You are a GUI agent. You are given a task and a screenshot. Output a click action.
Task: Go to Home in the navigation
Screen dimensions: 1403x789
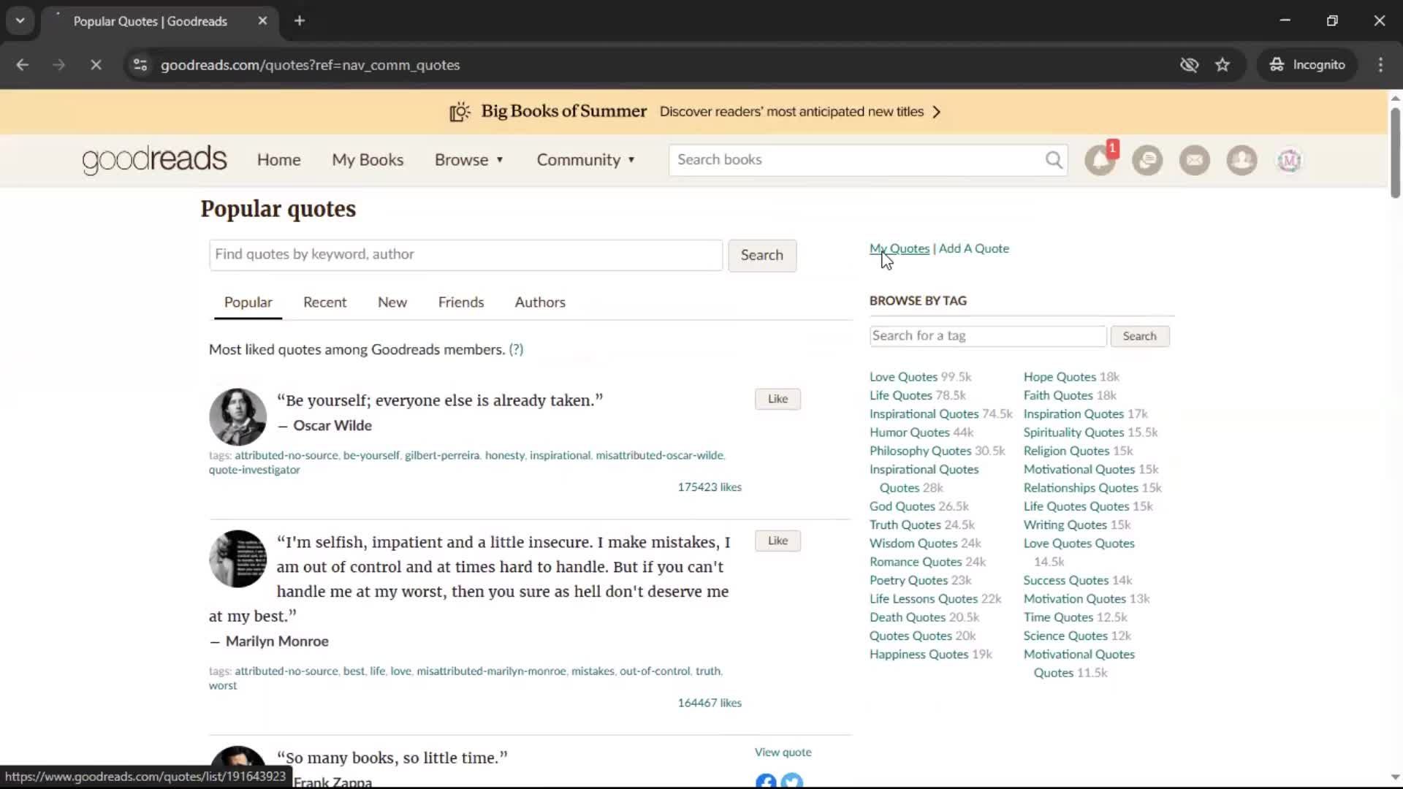pos(278,160)
